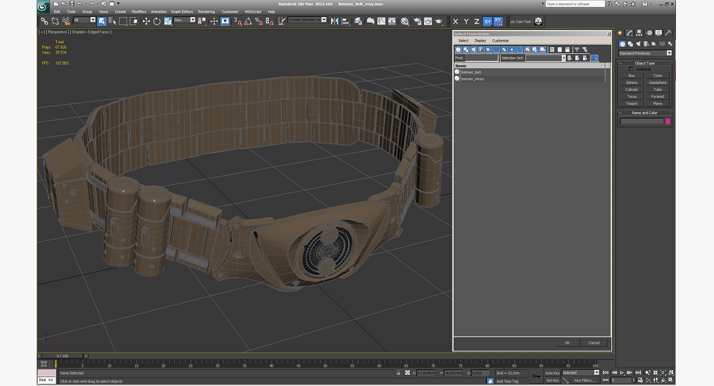Toggle the 3D Snaps tool
Image resolution: width=714 pixels, height=386 pixels.
(x=237, y=21)
